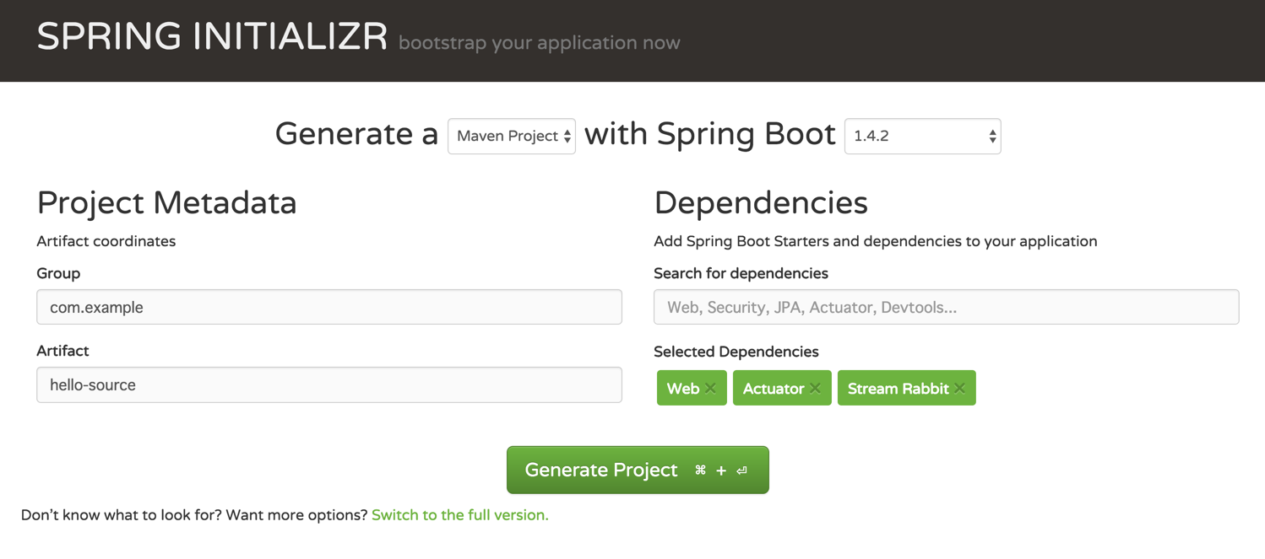The height and width of the screenshot is (559, 1265).
Task: Focus the Group field containing com.example
Action: tap(329, 308)
